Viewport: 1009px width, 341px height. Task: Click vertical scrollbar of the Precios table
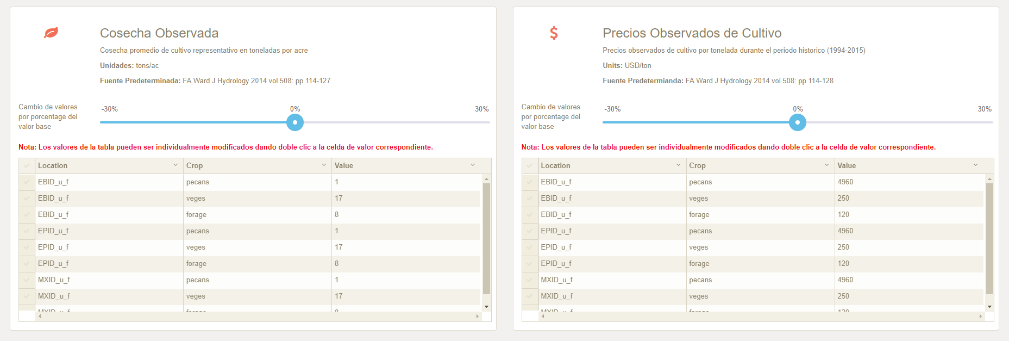989,239
